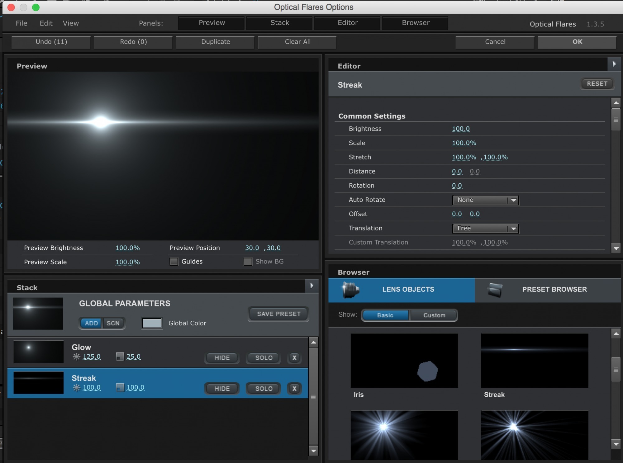
Task: Hide the Glow layer
Action: pos(221,358)
